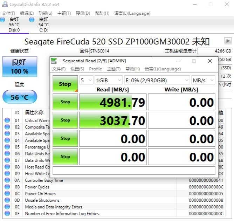The height and width of the screenshot is (221, 234).
Task: Click the 56 °C temperature button
Action: click(x=20, y=97)
